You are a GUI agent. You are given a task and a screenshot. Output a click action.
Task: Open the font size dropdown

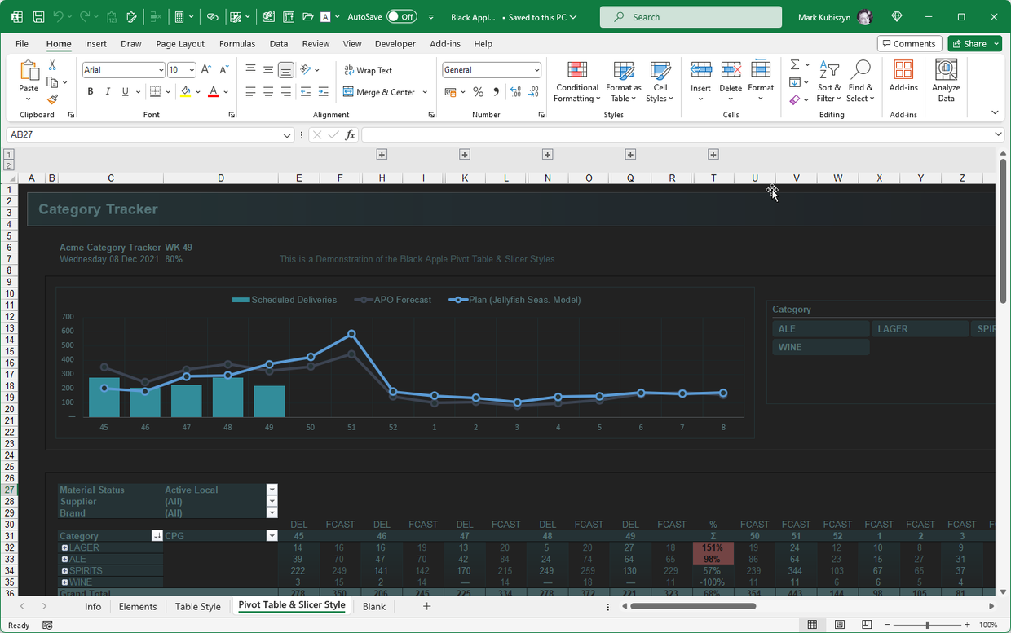[192, 70]
